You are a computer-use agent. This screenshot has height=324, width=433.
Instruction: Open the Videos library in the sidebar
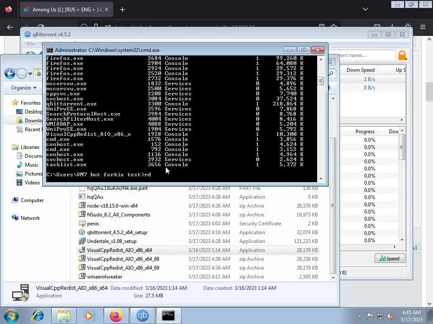tap(28, 182)
